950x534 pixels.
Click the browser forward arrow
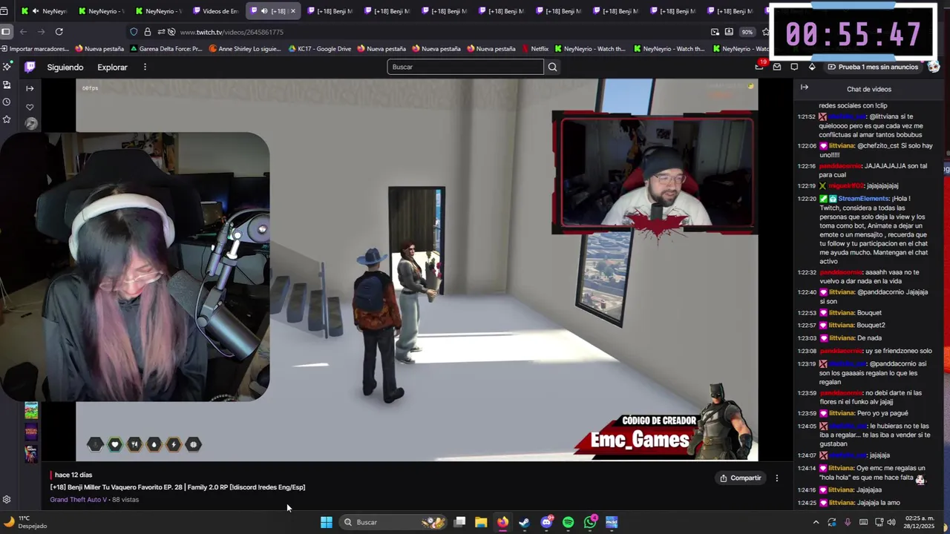[41, 32]
